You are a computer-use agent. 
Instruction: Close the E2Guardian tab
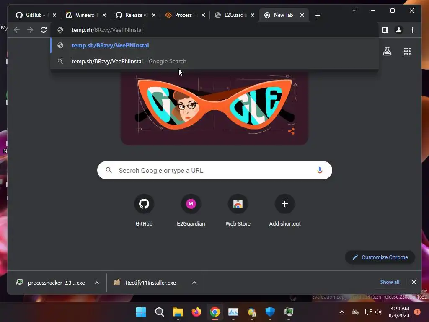(x=253, y=15)
